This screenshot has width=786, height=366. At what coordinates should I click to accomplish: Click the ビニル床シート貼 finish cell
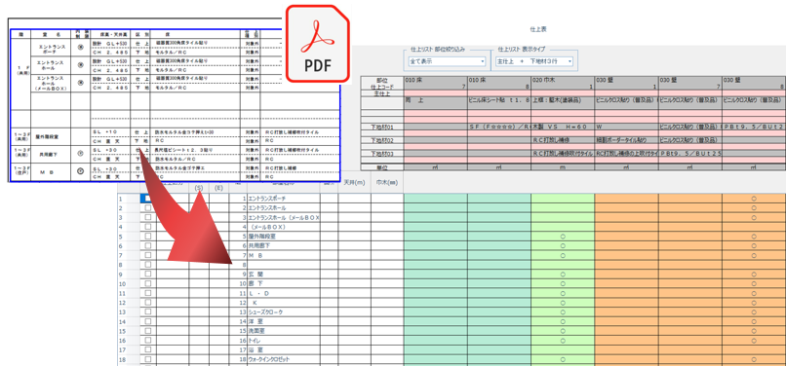coord(499,100)
